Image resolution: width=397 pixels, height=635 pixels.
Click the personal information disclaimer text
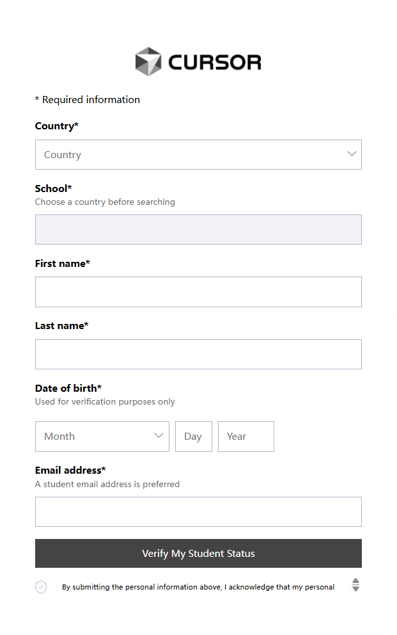click(x=198, y=587)
